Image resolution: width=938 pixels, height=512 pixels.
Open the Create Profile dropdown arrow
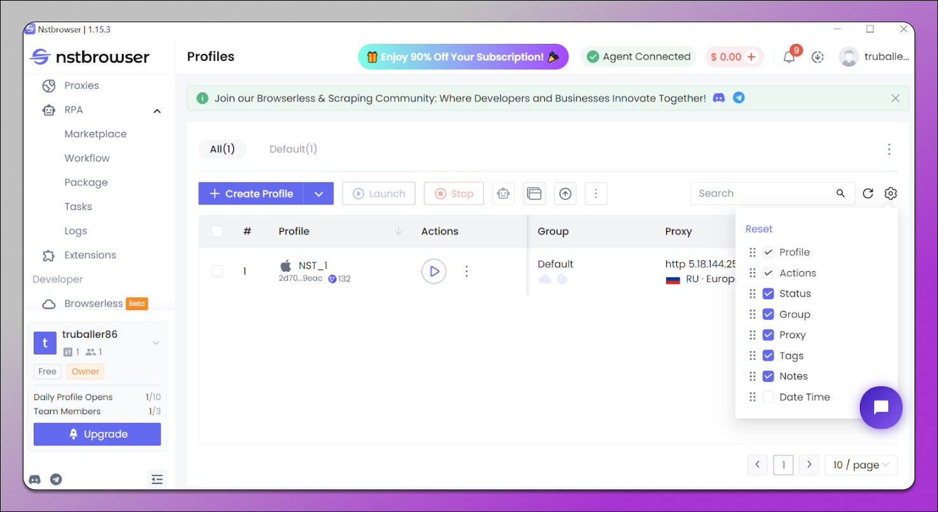(x=319, y=194)
